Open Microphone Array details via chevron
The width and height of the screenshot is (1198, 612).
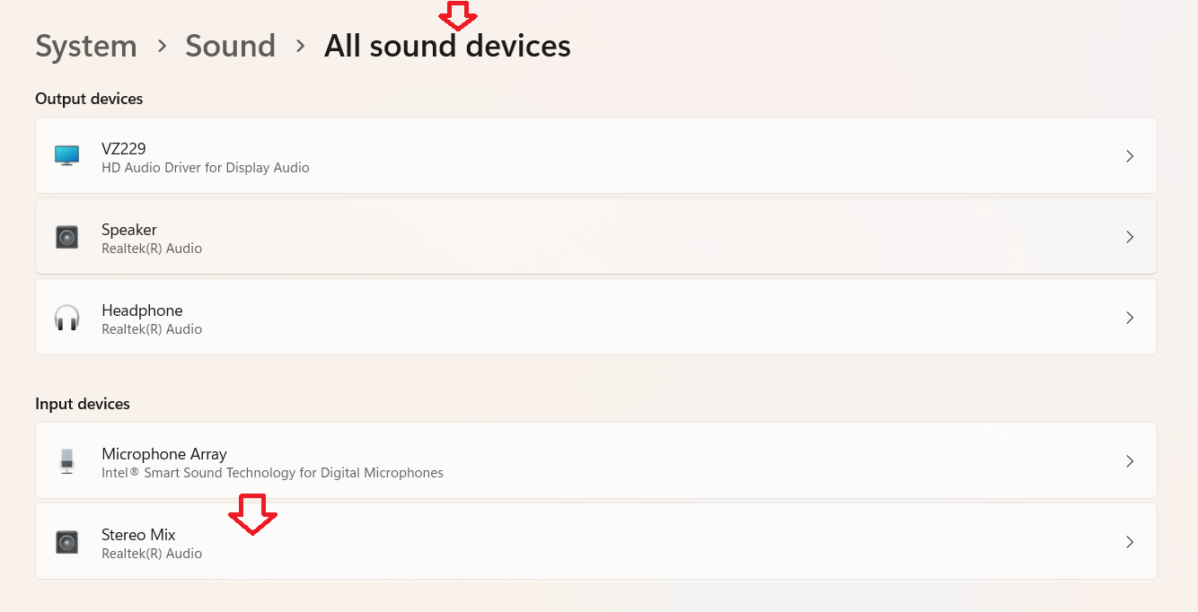[1130, 461]
